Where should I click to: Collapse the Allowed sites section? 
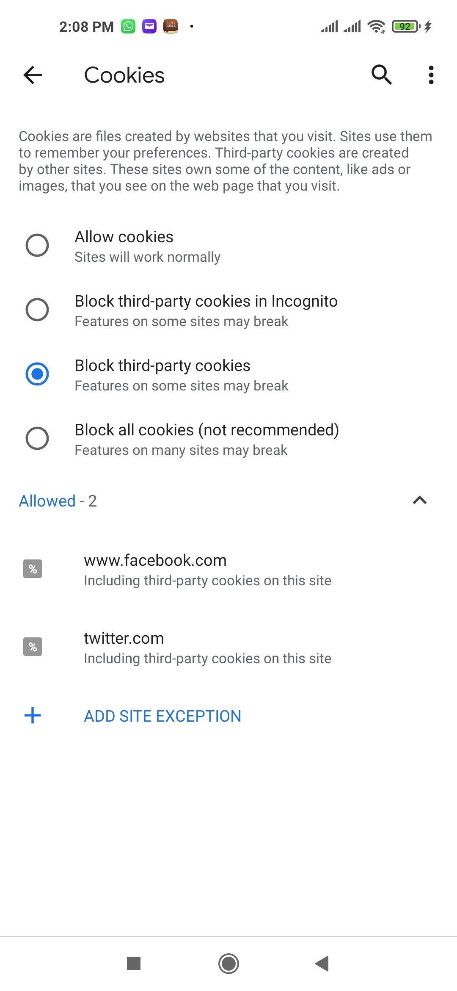coord(420,501)
